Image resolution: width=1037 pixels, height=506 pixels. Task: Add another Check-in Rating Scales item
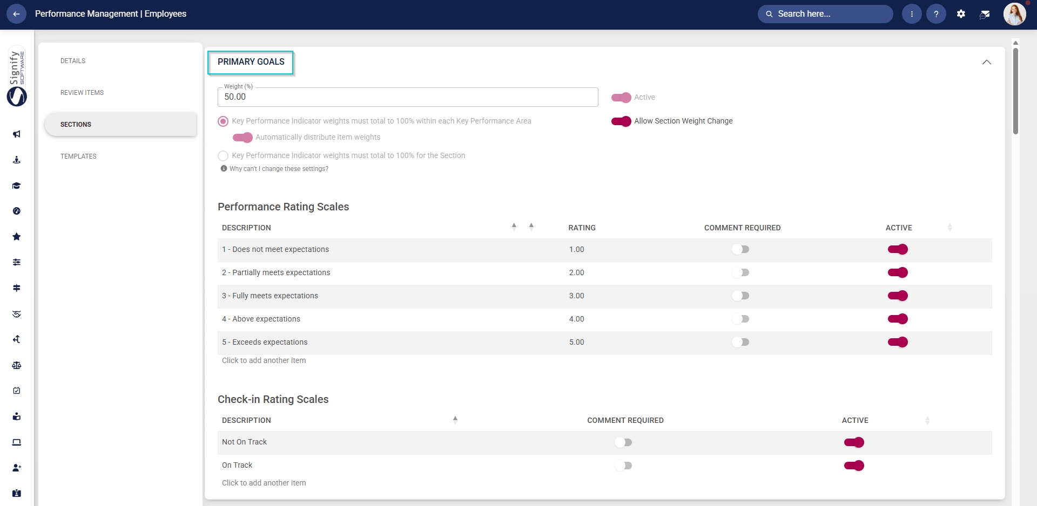[x=264, y=483]
